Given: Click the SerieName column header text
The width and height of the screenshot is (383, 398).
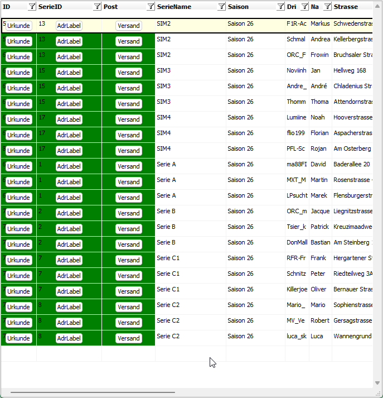Looking at the screenshot, I should pos(174,7).
